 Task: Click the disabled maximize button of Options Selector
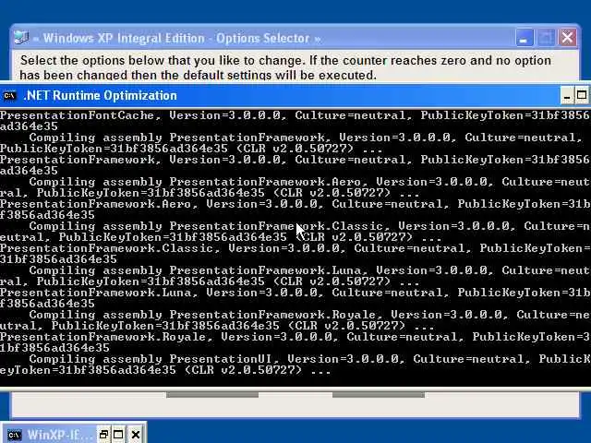tap(546, 38)
